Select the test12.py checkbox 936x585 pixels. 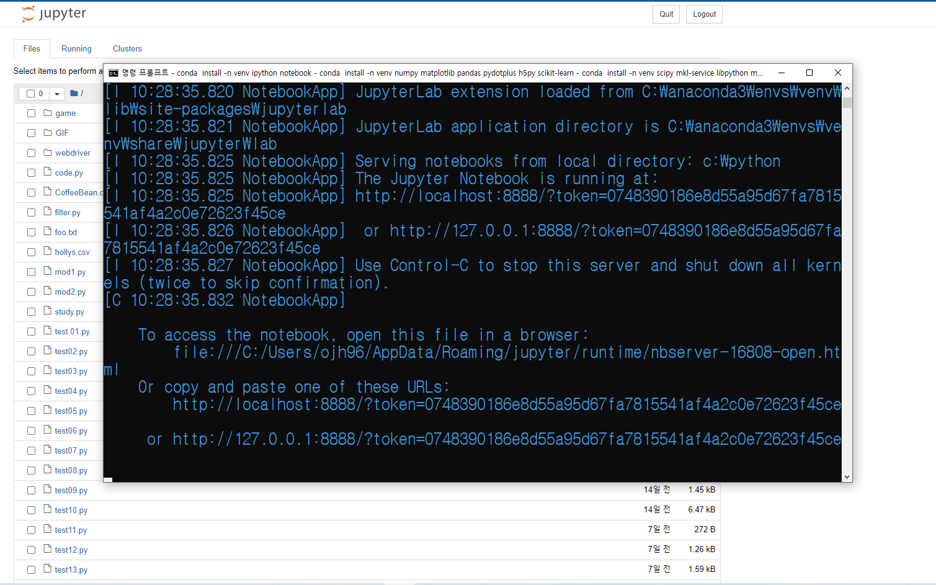(31, 550)
